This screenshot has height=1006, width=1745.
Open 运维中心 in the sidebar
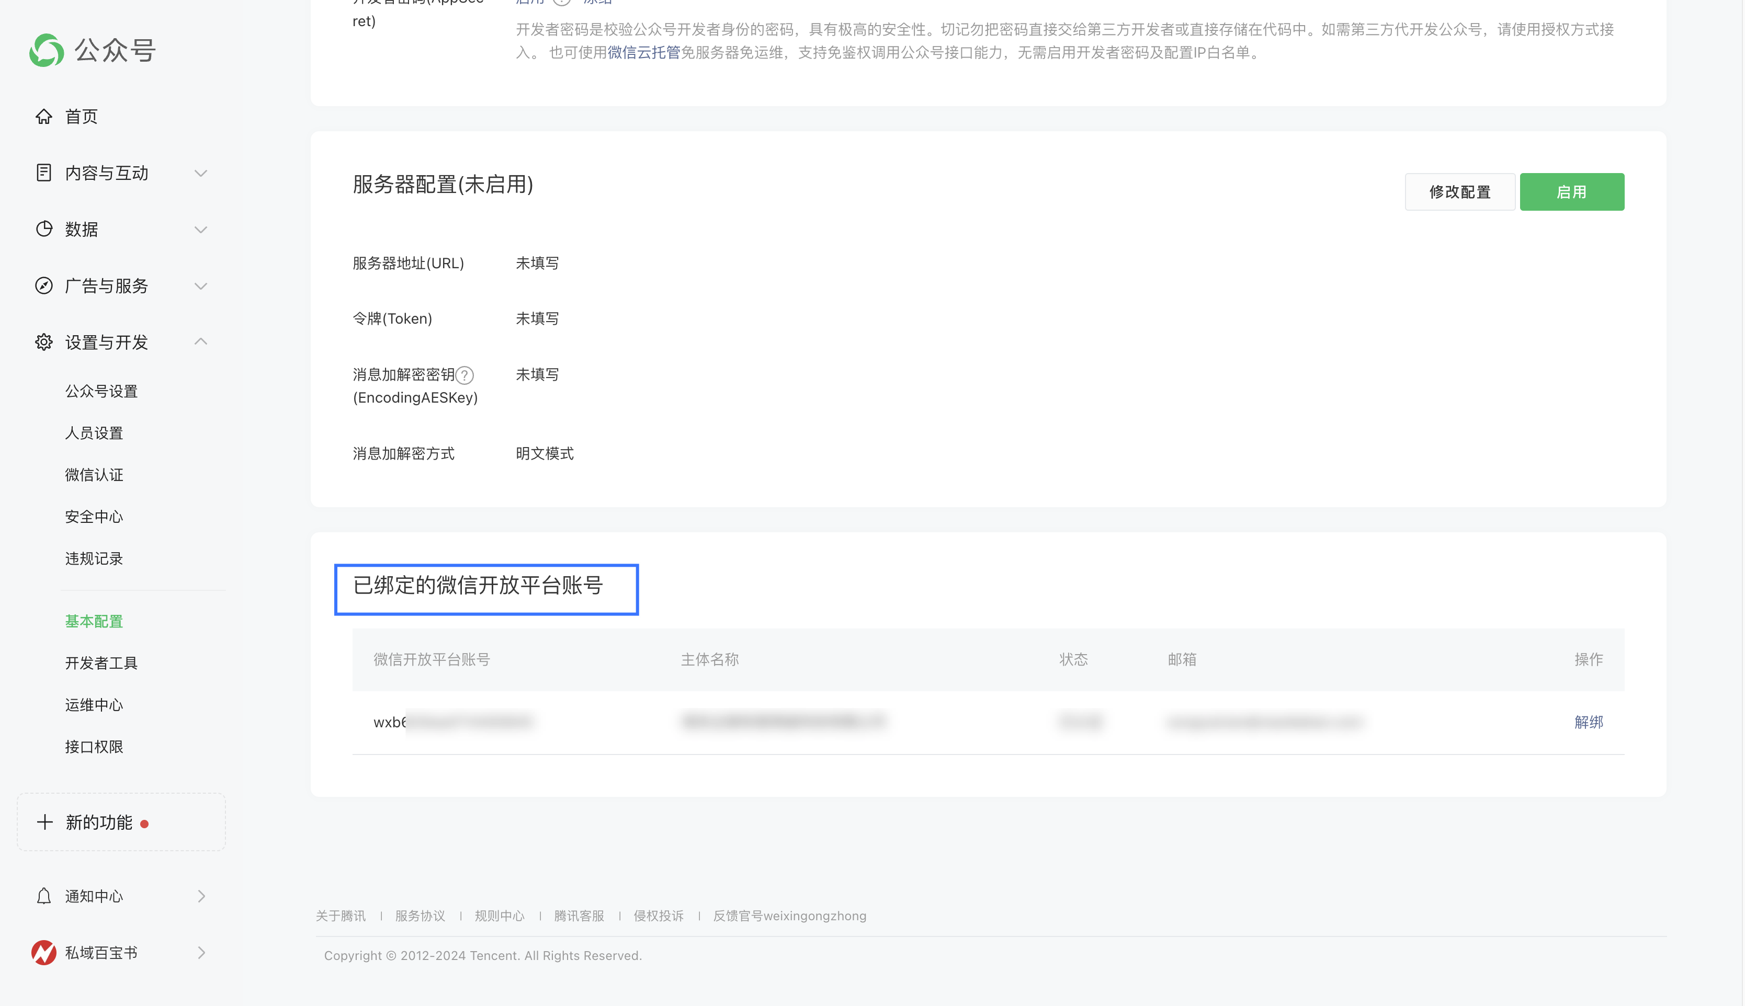(94, 705)
